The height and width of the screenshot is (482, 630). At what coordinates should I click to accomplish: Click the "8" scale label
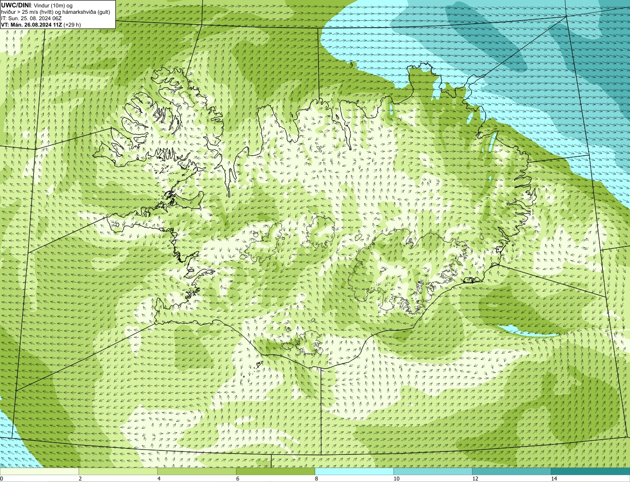pyautogui.click(x=316, y=478)
